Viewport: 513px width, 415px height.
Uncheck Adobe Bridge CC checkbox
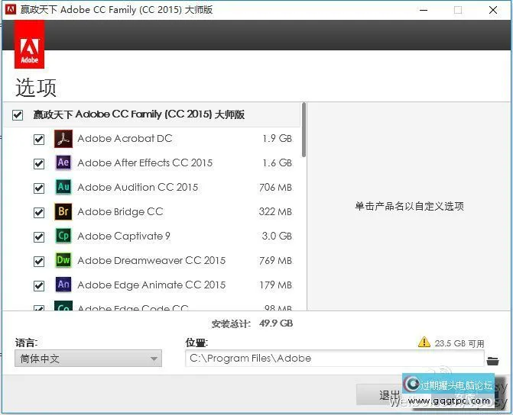point(39,213)
